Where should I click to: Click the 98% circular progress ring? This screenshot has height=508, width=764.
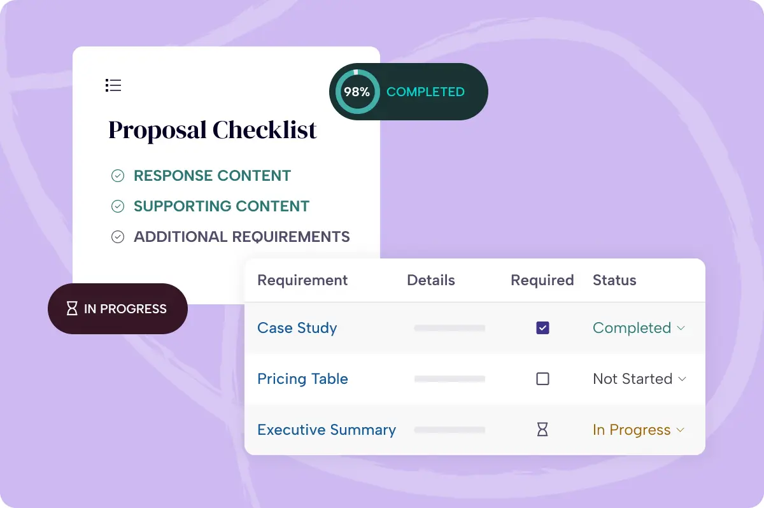click(x=357, y=92)
